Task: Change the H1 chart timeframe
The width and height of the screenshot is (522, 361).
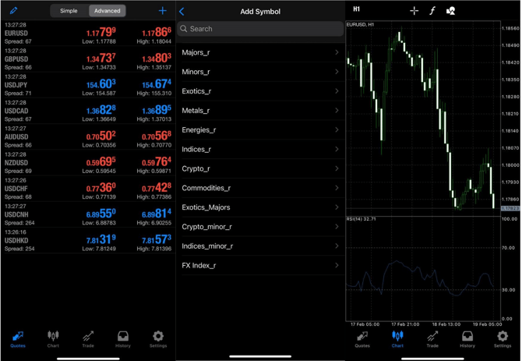Action: tap(357, 9)
